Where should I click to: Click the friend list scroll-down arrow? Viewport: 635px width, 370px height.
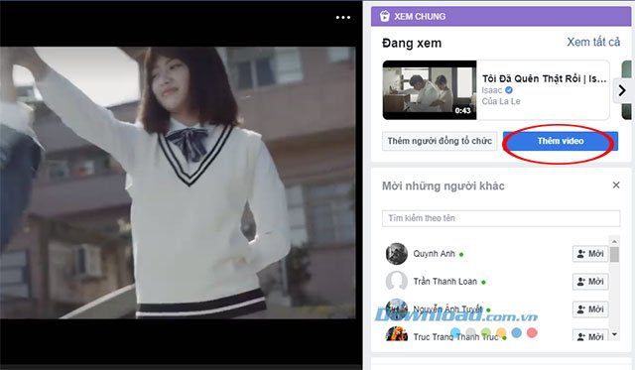[x=614, y=334]
